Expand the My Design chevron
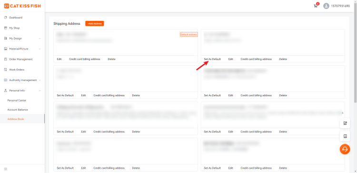 pyautogui.click(x=40, y=39)
